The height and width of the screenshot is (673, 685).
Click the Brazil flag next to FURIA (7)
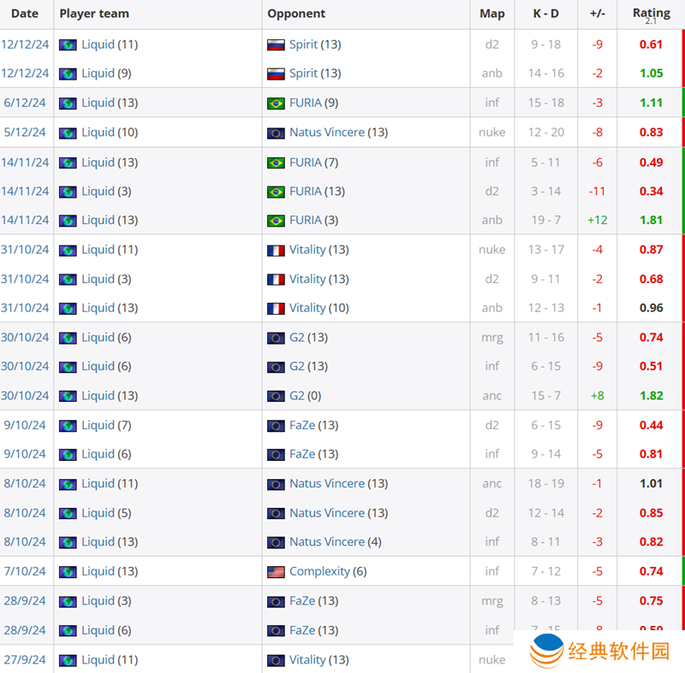pyautogui.click(x=276, y=162)
